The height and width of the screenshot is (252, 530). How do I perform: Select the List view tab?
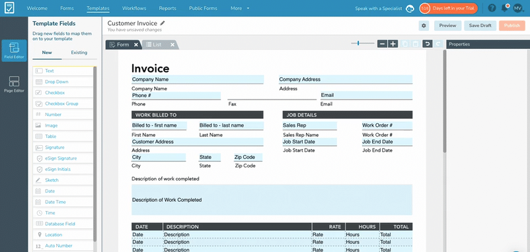(x=157, y=45)
